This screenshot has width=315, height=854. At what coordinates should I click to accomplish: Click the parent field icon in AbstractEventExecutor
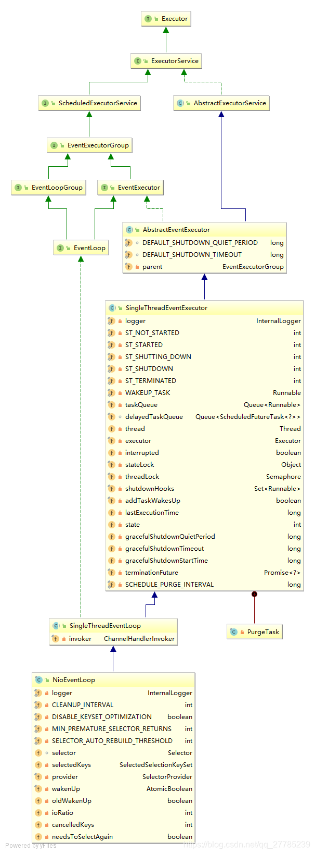coord(128,267)
